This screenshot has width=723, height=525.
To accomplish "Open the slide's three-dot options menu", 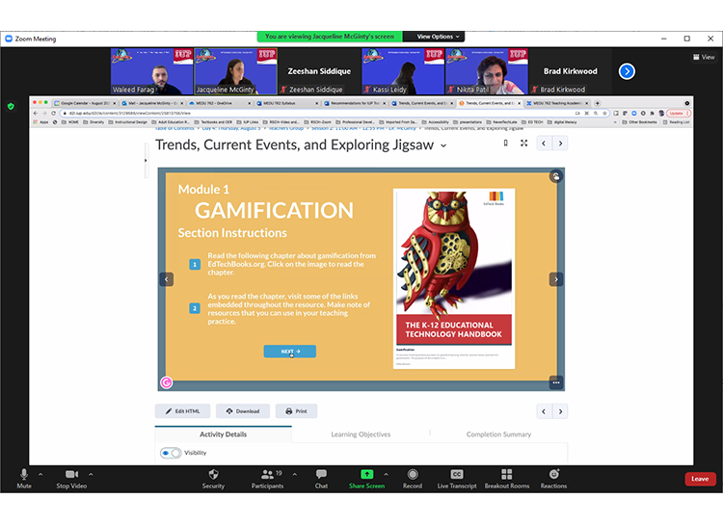I will 556,382.
